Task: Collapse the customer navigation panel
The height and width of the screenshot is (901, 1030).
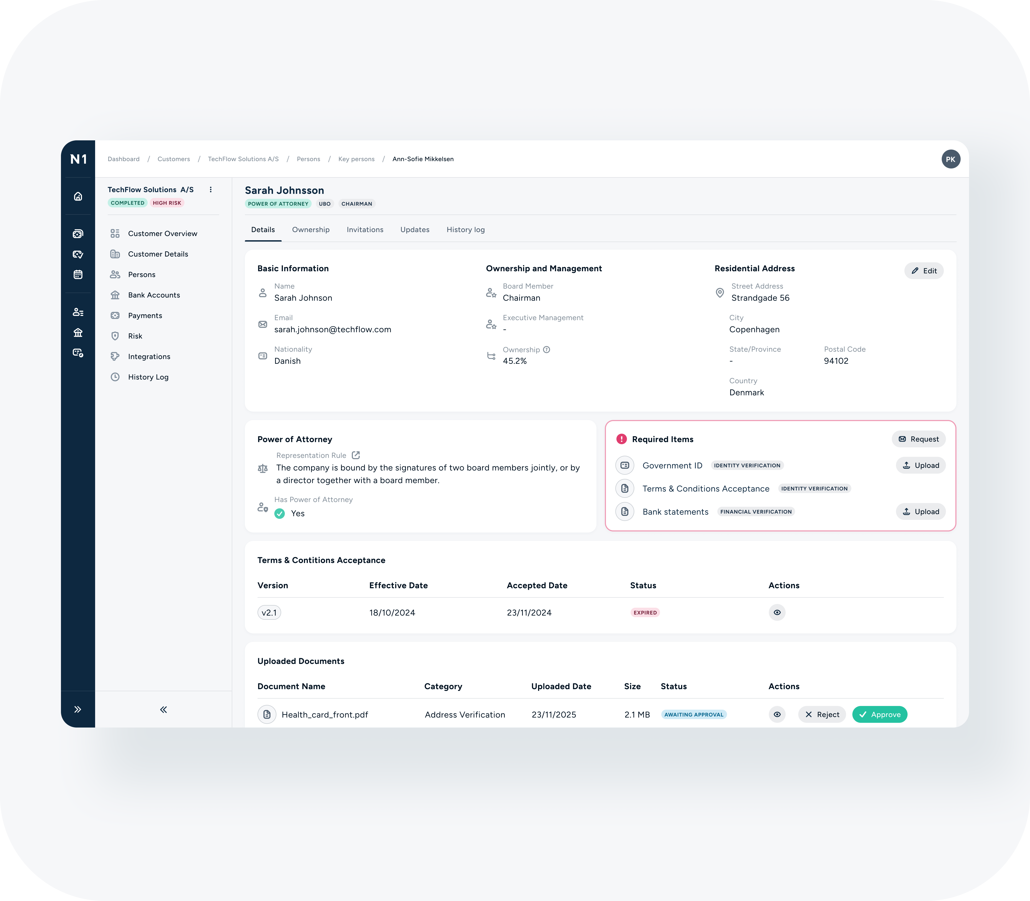Action: pyautogui.click(x=163, y=709)
